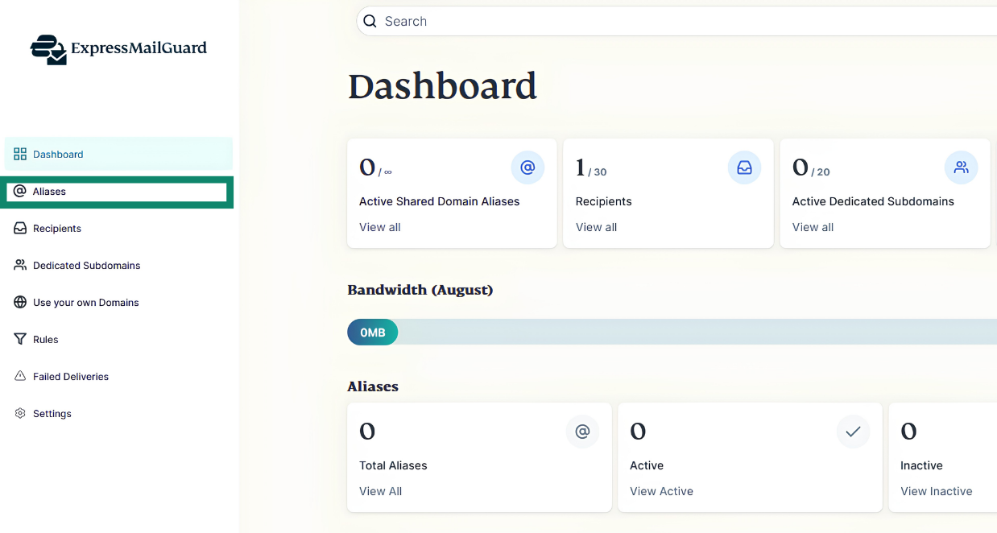997x533 pixels.
Task: Click the Failed Deliveries warning icon
Action: pyautogui.click(x=20, y=376)
